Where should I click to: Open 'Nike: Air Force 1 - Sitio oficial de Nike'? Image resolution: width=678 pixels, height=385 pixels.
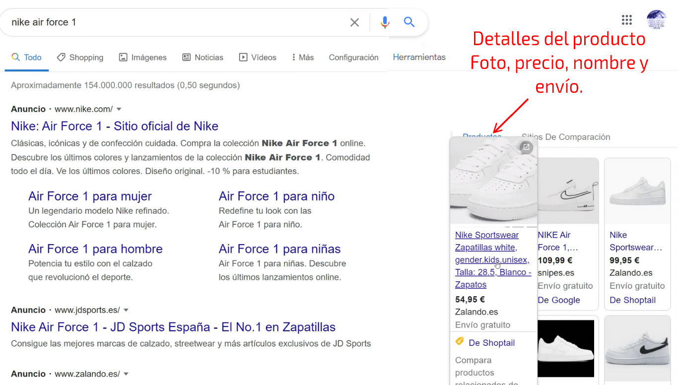115,126
